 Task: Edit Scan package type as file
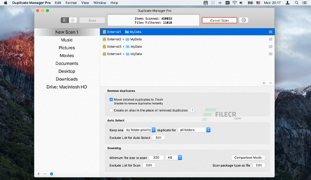(259, 165)
